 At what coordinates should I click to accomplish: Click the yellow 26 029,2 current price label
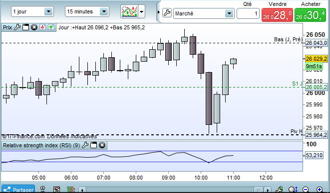(x=317, y=59)
